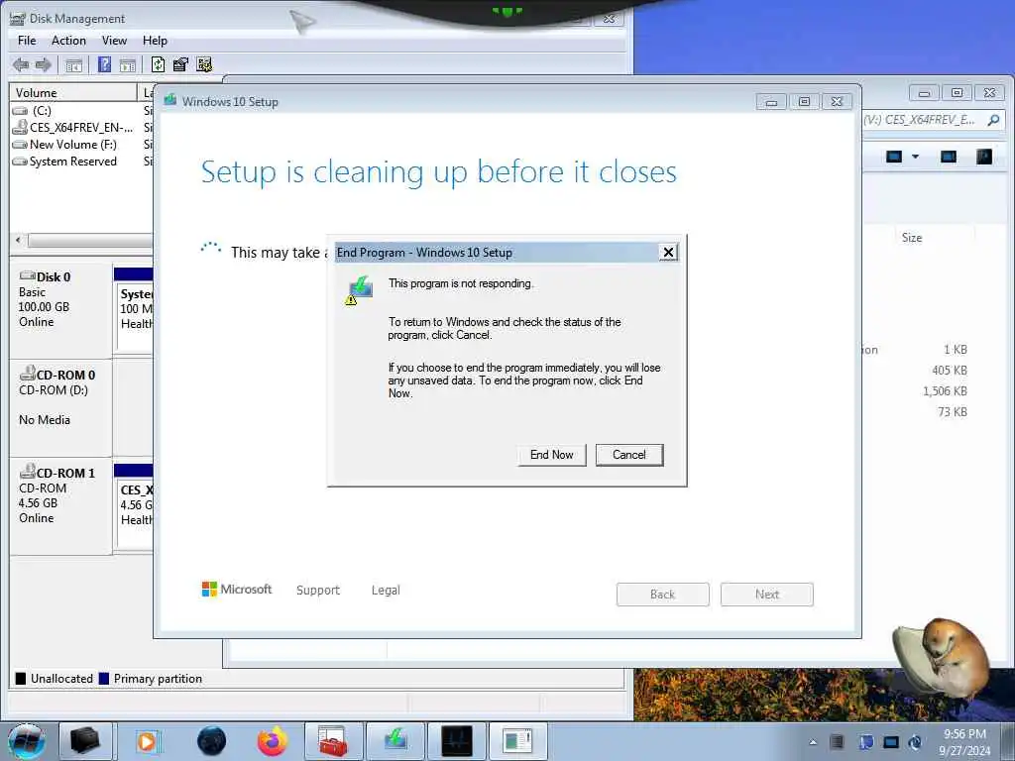The image size is (1015, 761).
Task: Open the View menu in Disk Management
Action: point(114,40)
